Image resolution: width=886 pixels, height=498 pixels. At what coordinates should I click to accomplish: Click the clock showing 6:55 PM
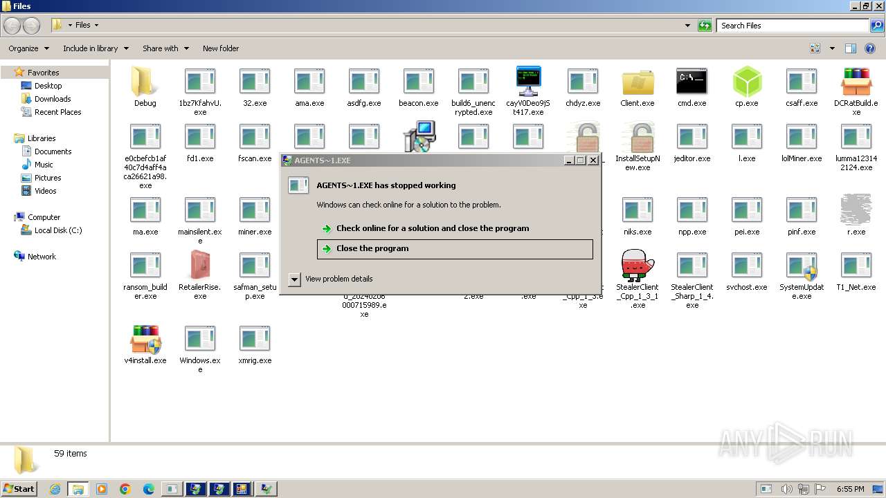(x=850, y=489)
